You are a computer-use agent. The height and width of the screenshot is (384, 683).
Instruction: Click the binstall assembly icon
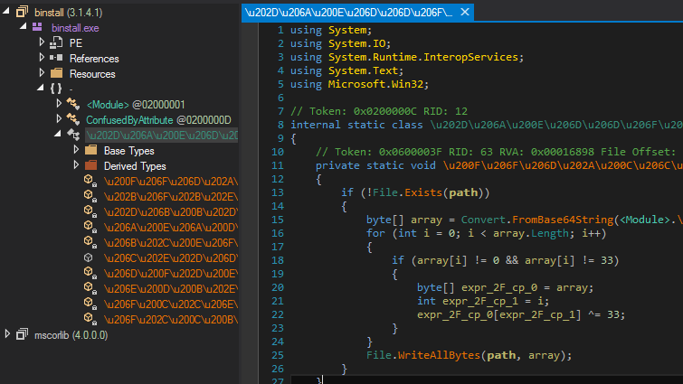point(22,12)
